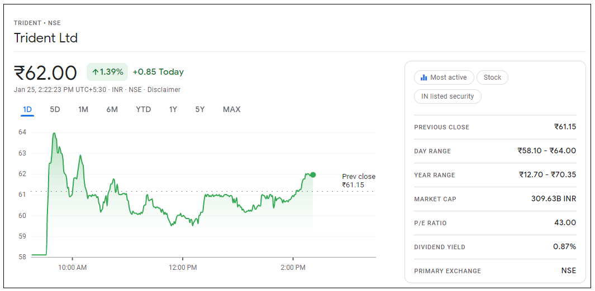
Task: Click the Jan 25 timestamp text
Action: pyautogui.click(x=61, y=90)
